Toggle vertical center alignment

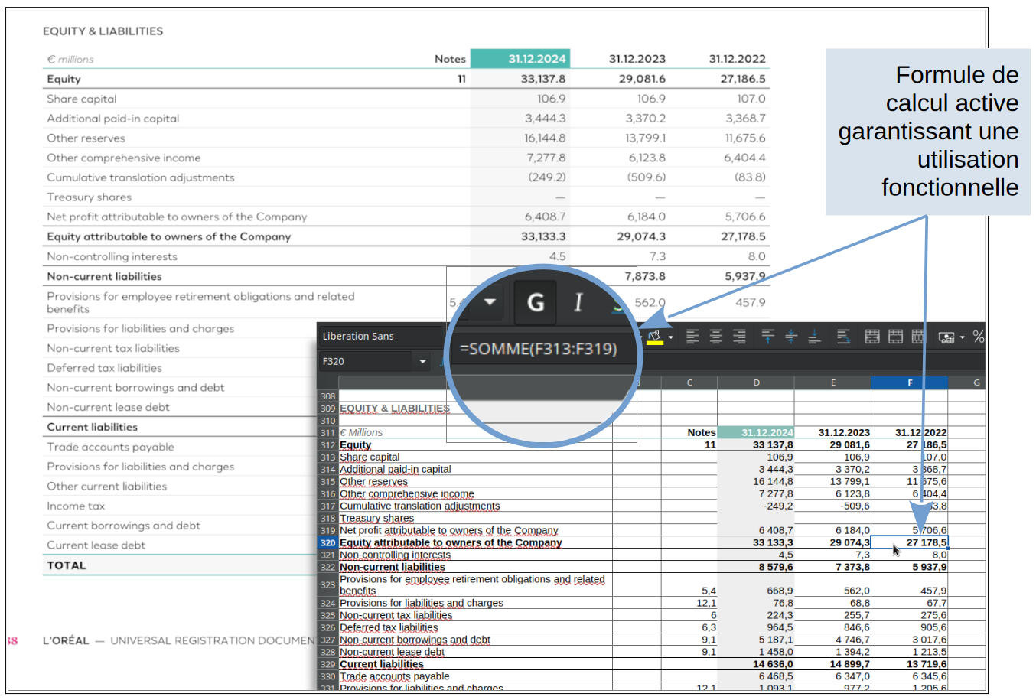click(x=790, y=337)
